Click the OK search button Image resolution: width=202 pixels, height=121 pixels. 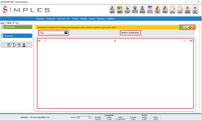coord(66,33)
